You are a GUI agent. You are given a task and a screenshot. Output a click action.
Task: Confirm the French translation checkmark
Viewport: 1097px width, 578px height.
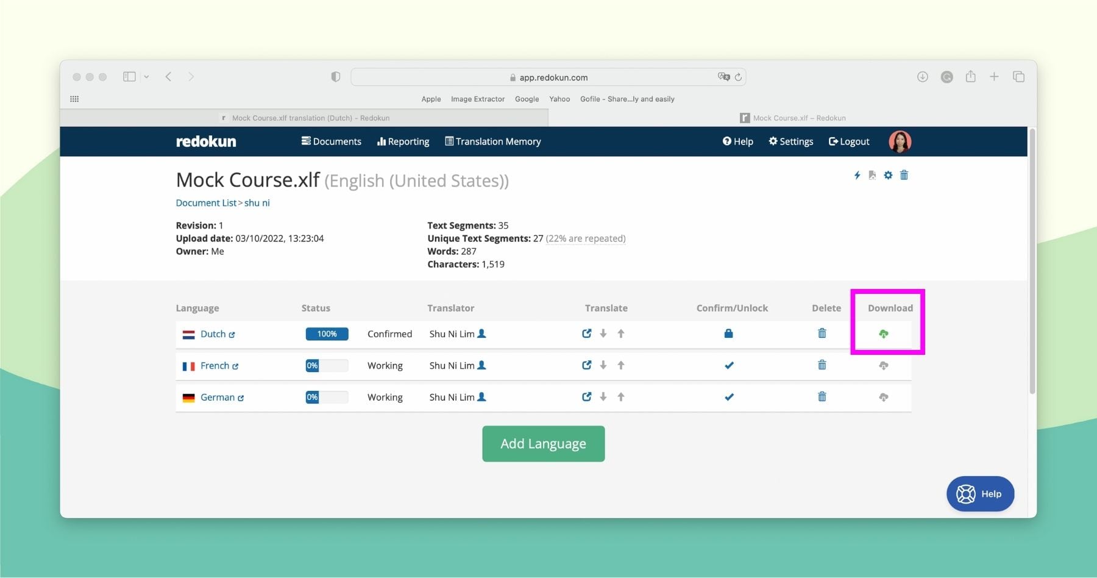[729, 365]
